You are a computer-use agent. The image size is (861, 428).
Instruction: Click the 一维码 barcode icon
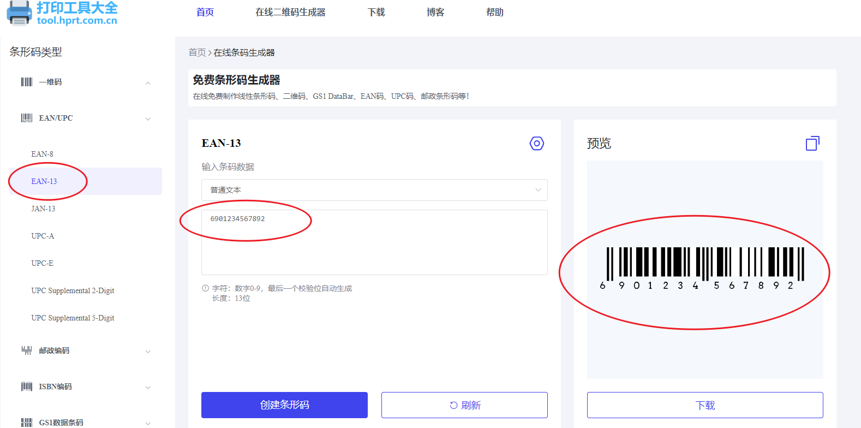27,82
